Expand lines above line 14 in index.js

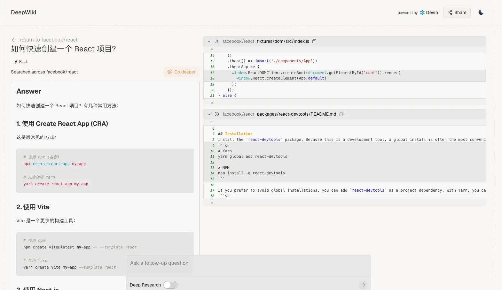pyautogui.click(x=212, y=50)
